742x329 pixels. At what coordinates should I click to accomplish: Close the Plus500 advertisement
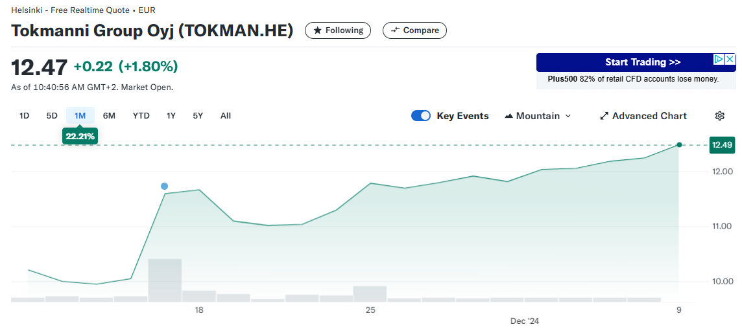pos(730,60)
